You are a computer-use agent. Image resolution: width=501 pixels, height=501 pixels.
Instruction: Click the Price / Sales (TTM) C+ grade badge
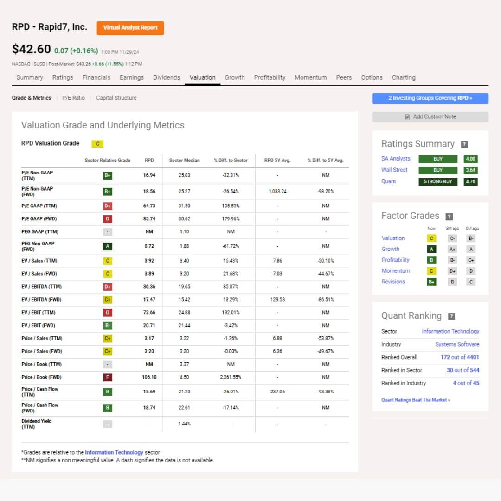(107, 338)
